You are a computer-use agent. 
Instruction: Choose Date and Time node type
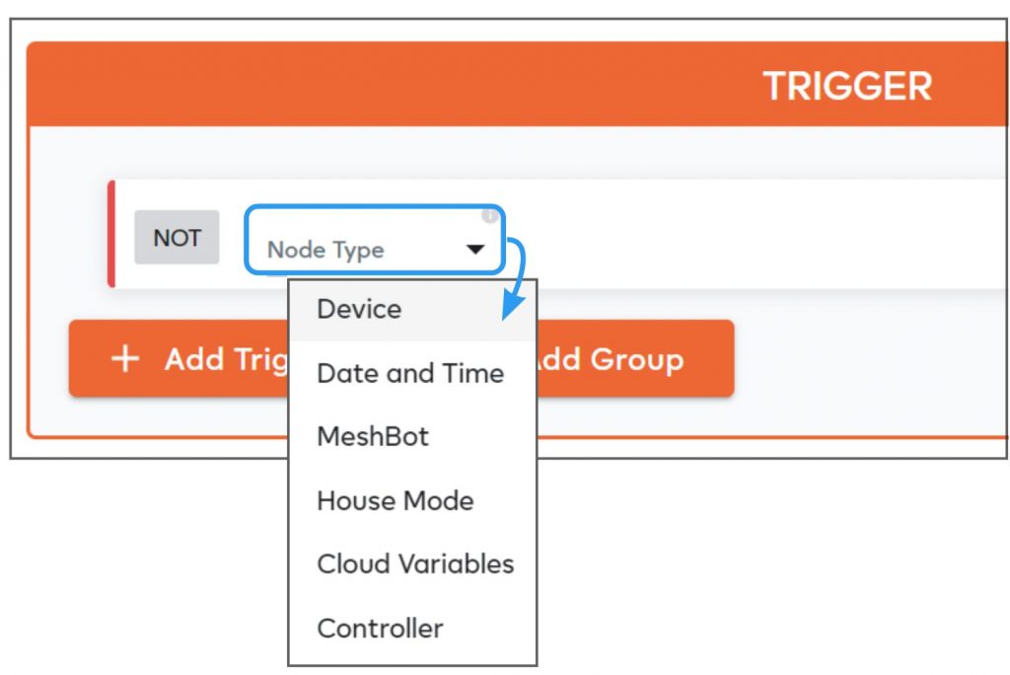[410, 373]
